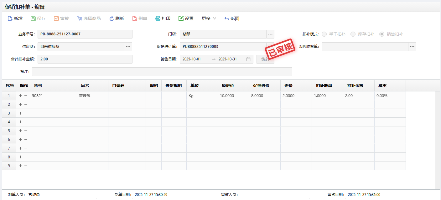This screenshot has height=200, width=441.
Task: Click plus icon in row 1
Action: pos(21,96)
